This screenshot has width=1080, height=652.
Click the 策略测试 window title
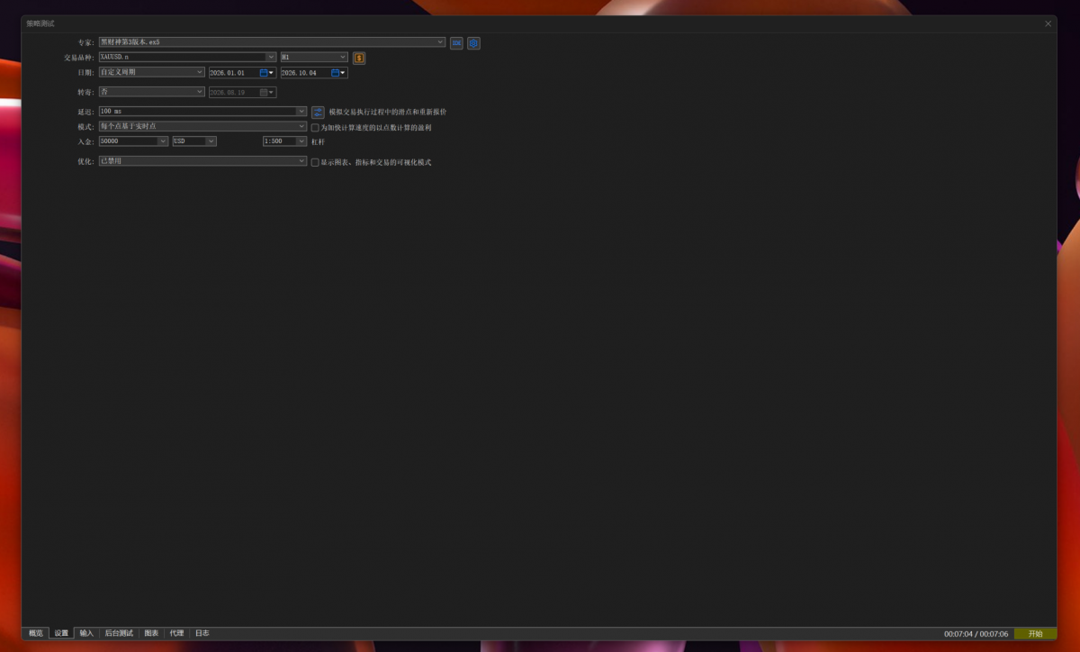point(40,23)
